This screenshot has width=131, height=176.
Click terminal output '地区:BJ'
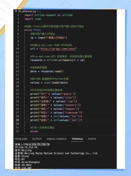[x=20, y=159]
